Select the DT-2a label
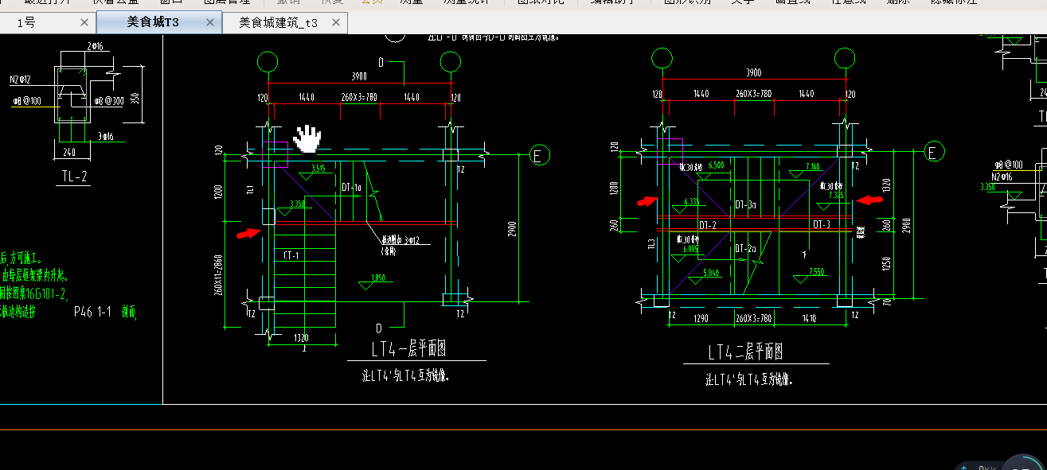The height and width of the screenshot is (470, 1047). 745,249
